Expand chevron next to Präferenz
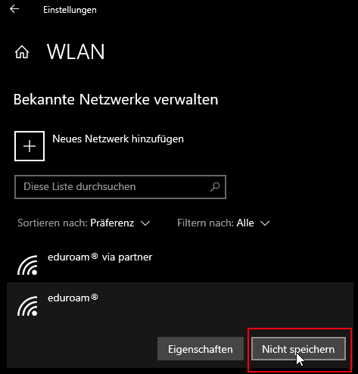The width and height of the screenshot is (358, 374). click(145, 223)
